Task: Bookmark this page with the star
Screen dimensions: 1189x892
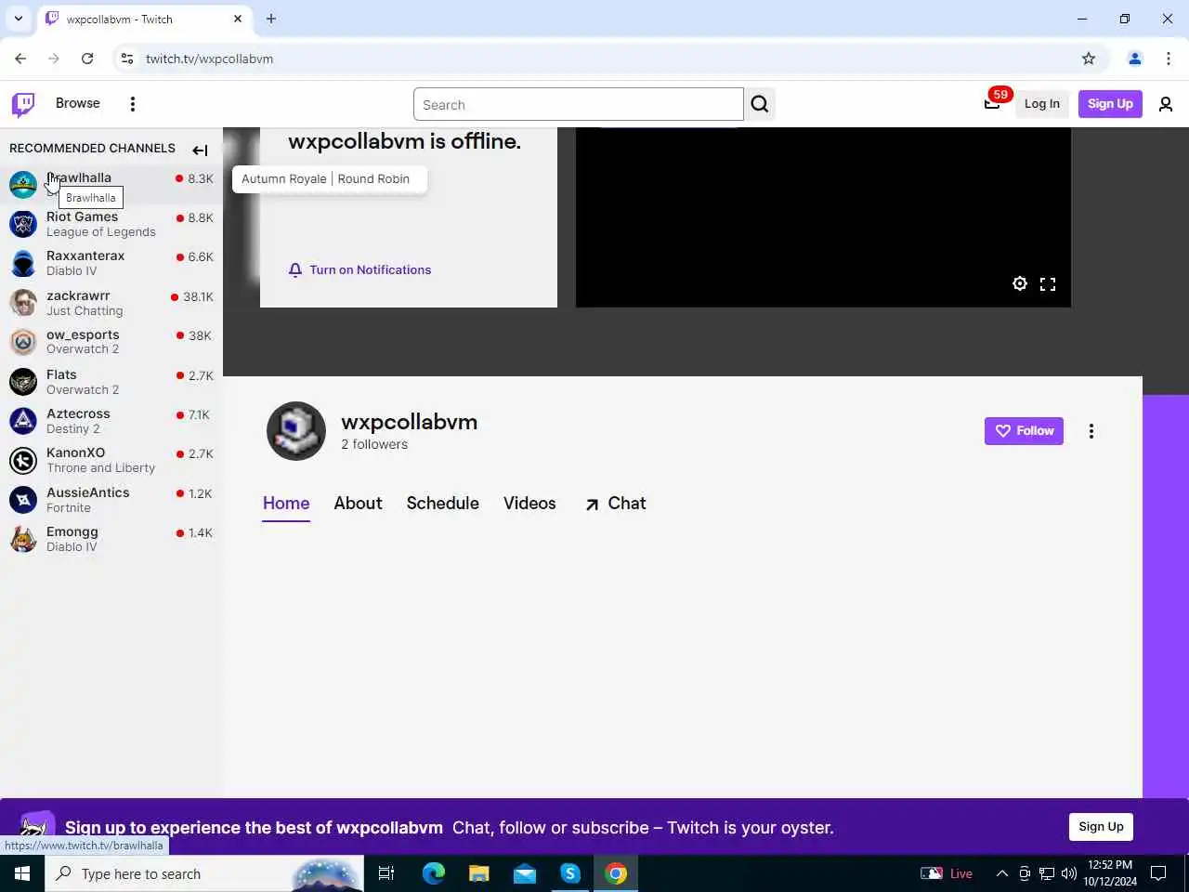Action: point(1089,59)
